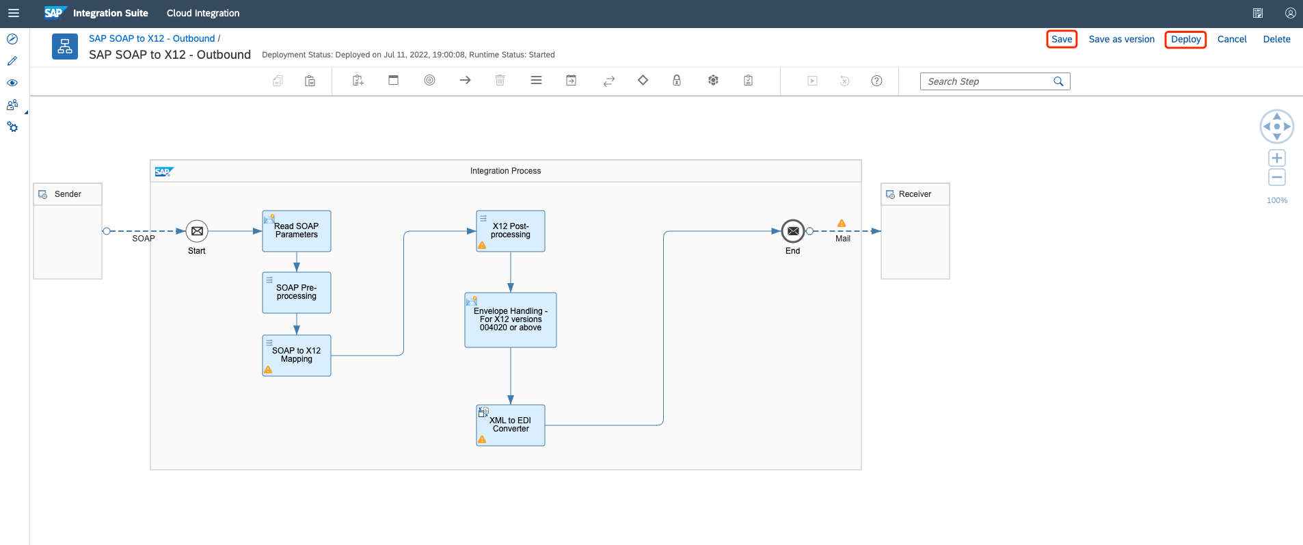Select the Read SOAP Parameters step
This screenshot has height=545, width=1303.
[297, 231]
